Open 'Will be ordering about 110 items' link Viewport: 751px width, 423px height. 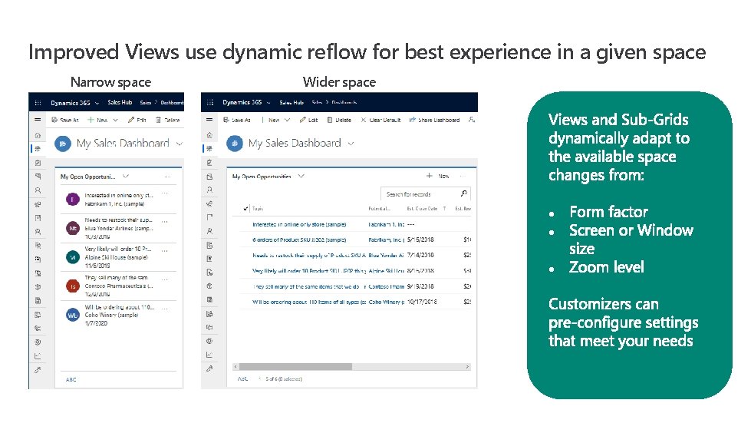pos(309,302)
